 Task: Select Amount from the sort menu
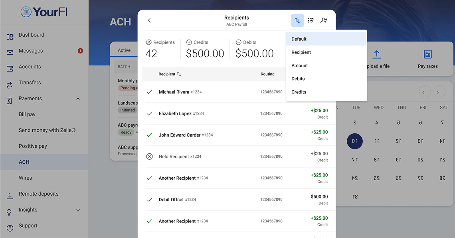[x=299, y=65]
